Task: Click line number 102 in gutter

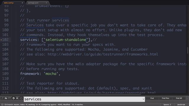Action: tap(5, 40)
